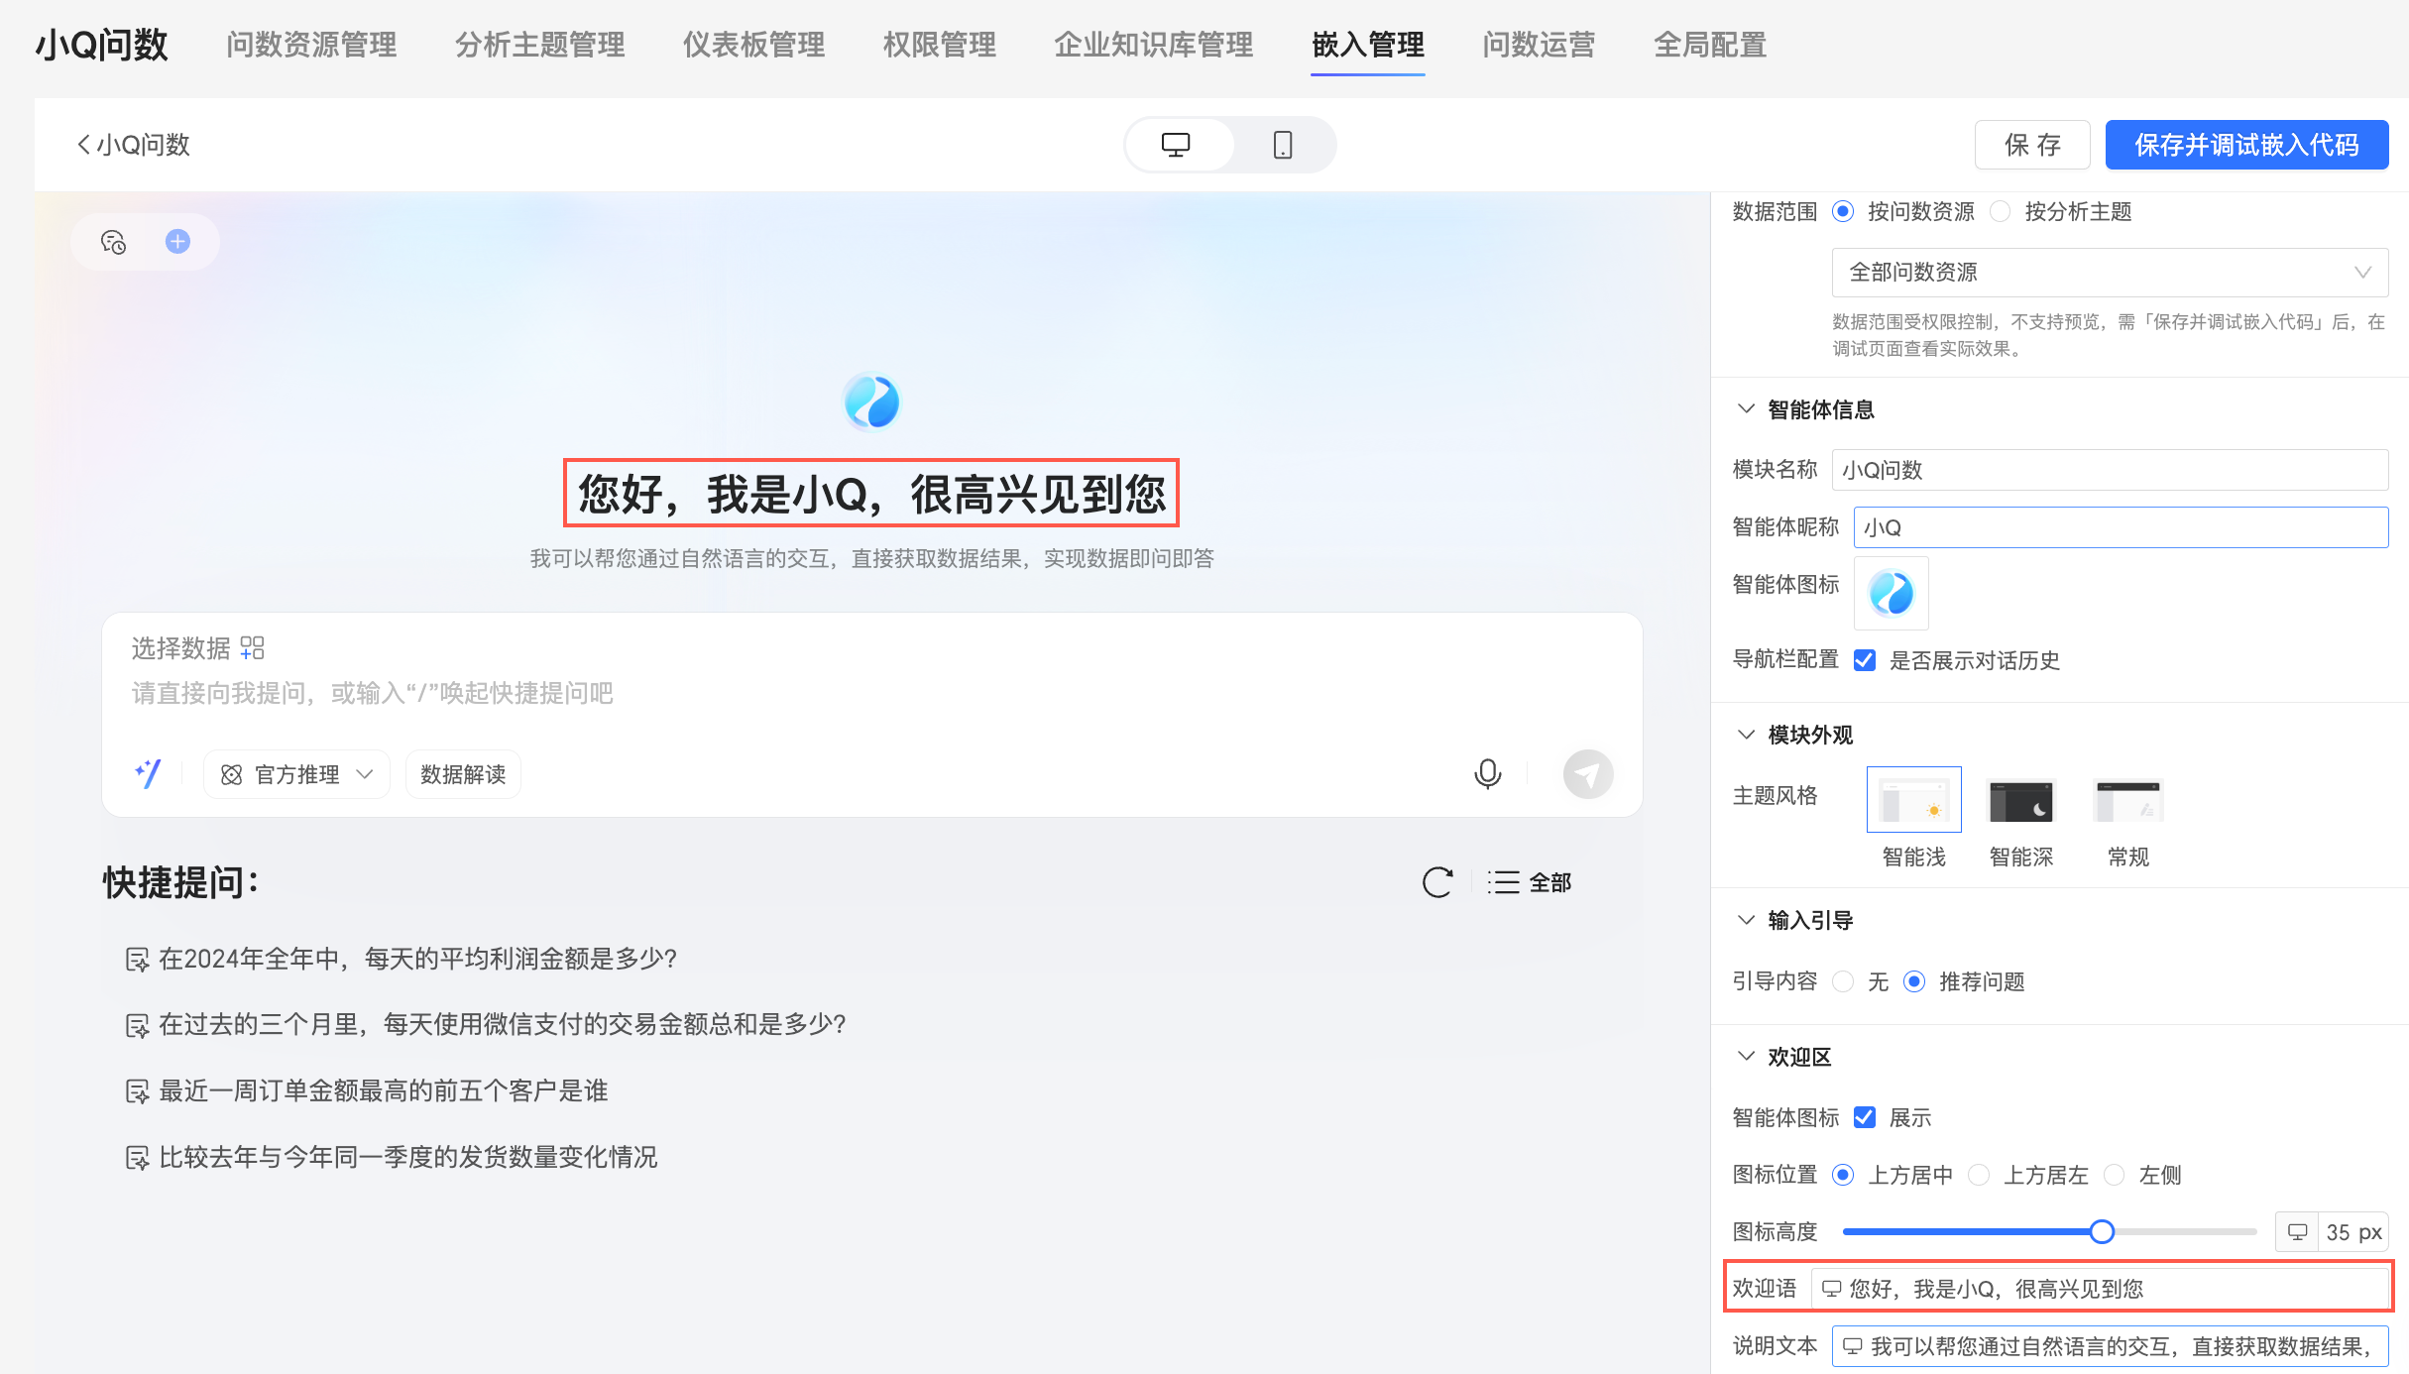Click the 模块名称 input field
The image size is (2409, 1374).
click(x=2110, y=470)
